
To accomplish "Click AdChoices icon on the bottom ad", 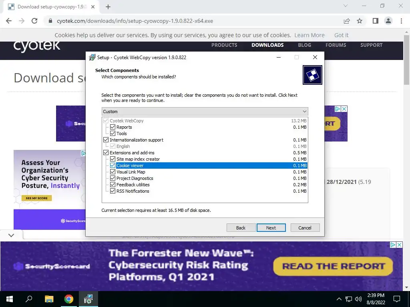I will pyautogui.click(x=393, y=245).
